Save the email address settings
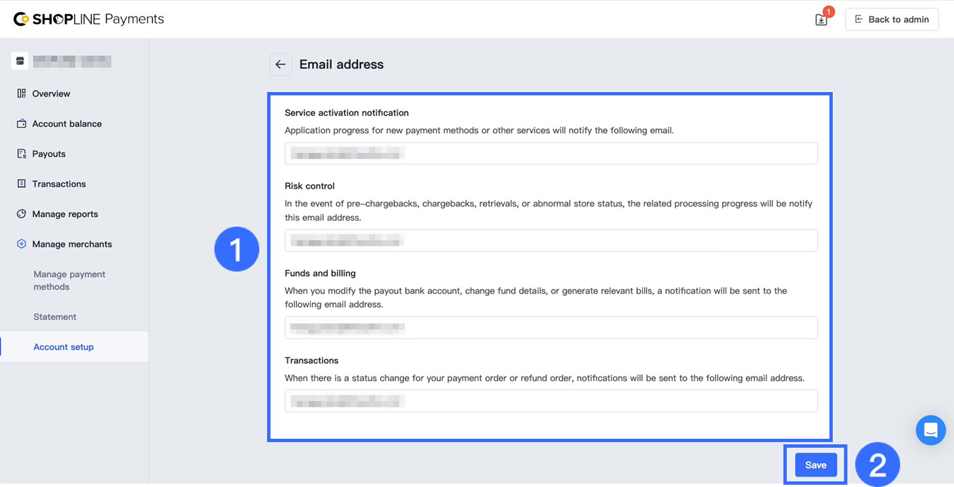The height and width of the screenshot is (487, 954). [x=816, y=465]
